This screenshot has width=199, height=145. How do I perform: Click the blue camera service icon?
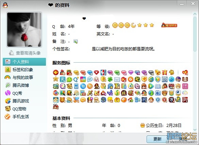[x=158, y=93]
